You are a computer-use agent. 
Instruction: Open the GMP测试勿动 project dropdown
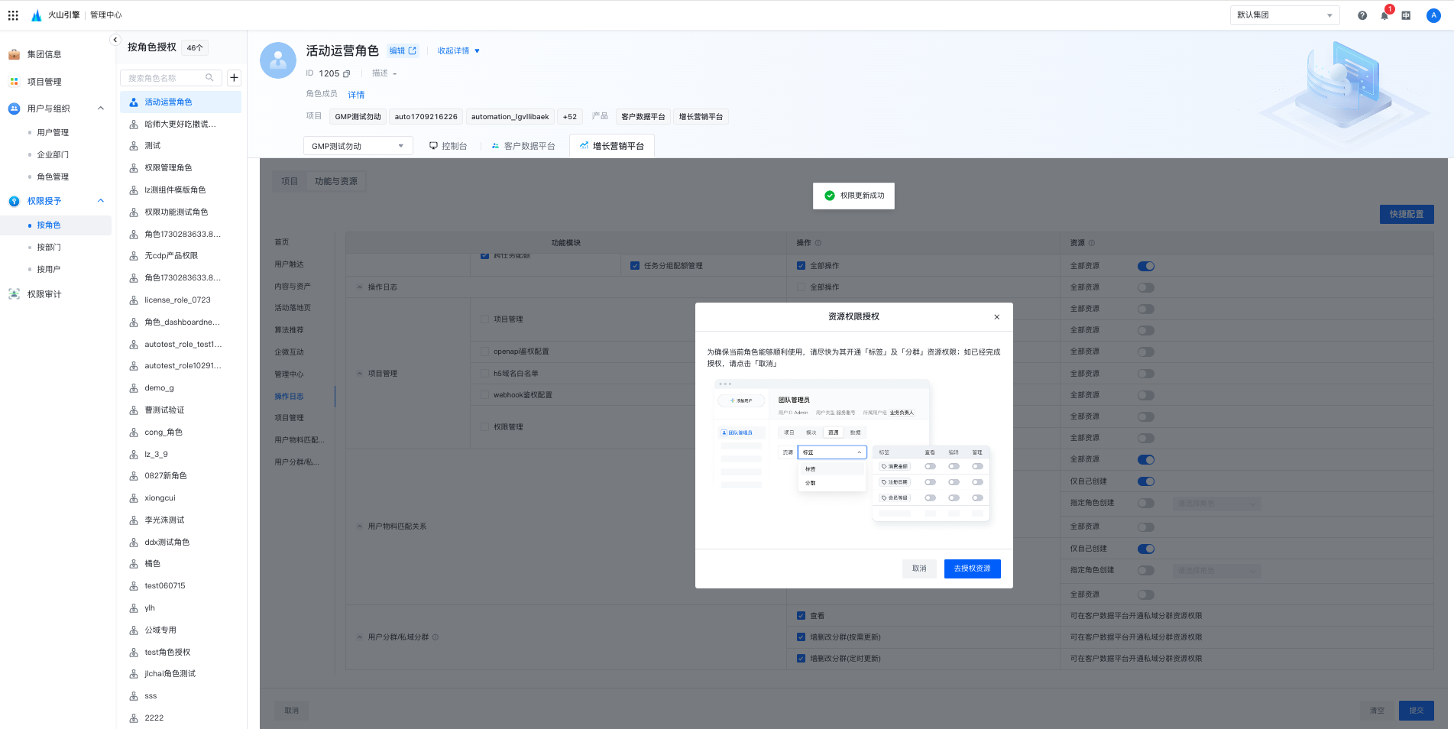[358, 146]
